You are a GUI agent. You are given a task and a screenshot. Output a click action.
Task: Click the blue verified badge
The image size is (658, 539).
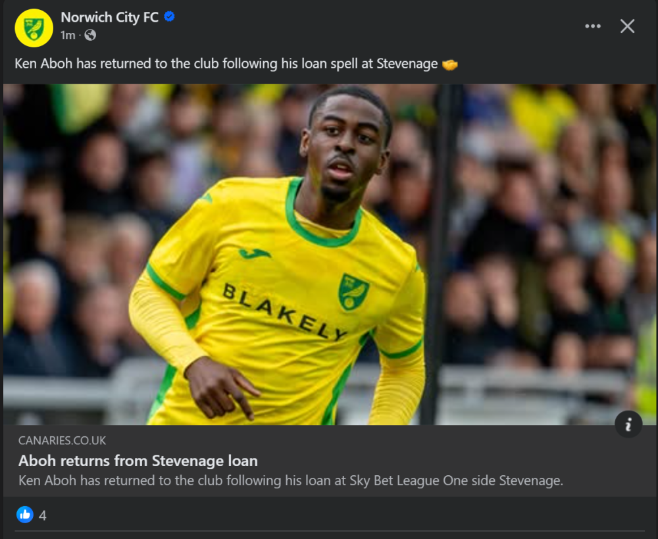pyautogui.click(x=169, y=18)
